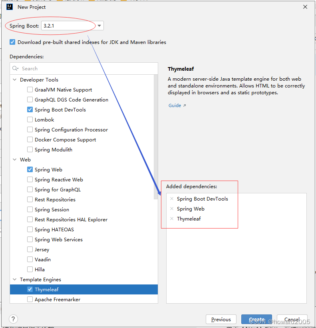The height and width of the screenshot is (328, 316).
Task: Open the Thymeleaf Guide link
Action: (x=177, y=105)
